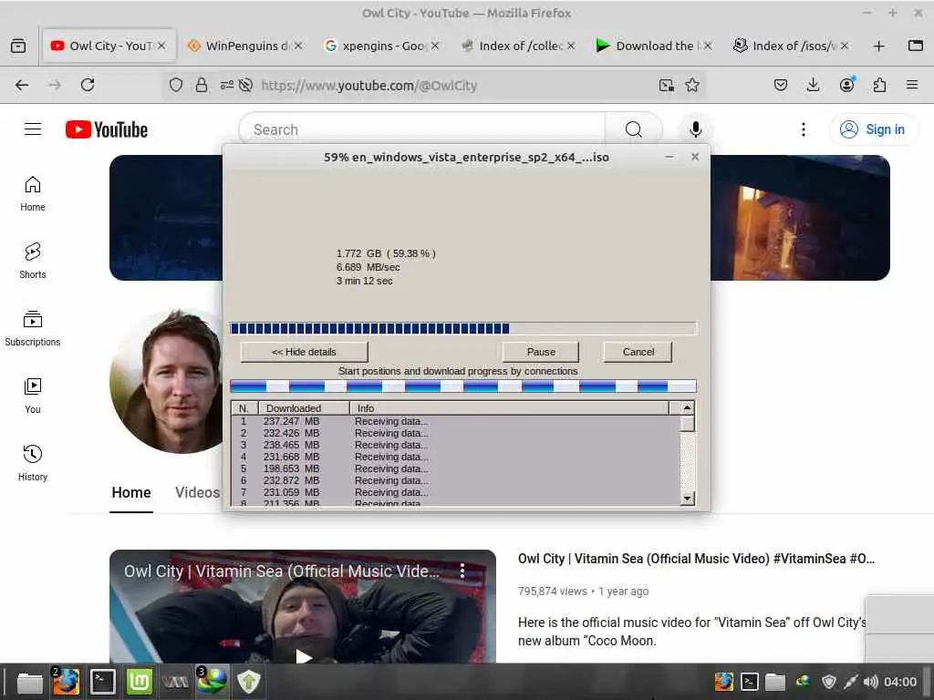Screen dimensions: 934x700
Task: Click the download manager taskbar icon
Action: point(212,682)
